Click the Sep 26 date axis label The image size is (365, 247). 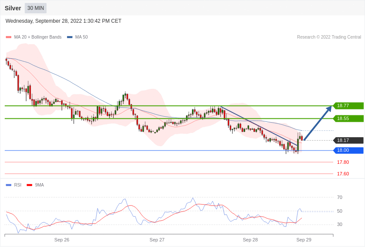[62, 240]
